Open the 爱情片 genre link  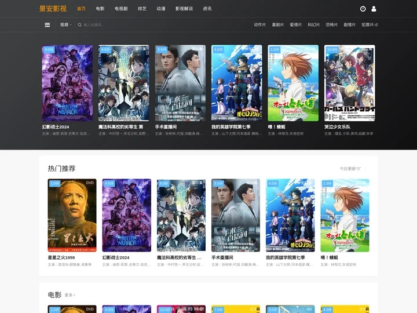point(296,25)
